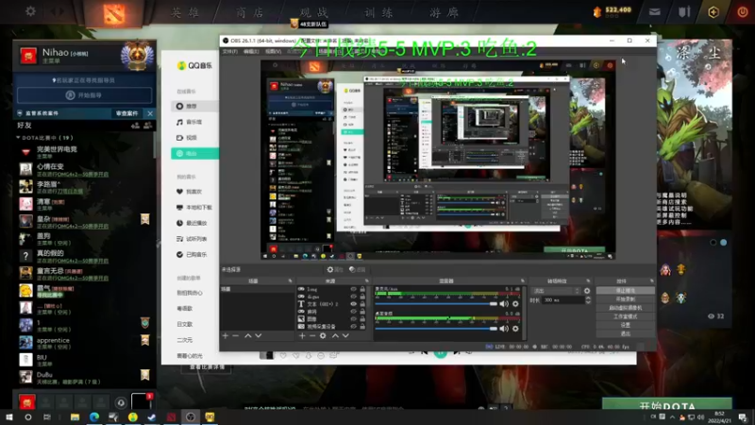The height and width of the screenshot is (425, 755).
Task: Pop out the OBS sources dock
Action: [x=366, y=280]
